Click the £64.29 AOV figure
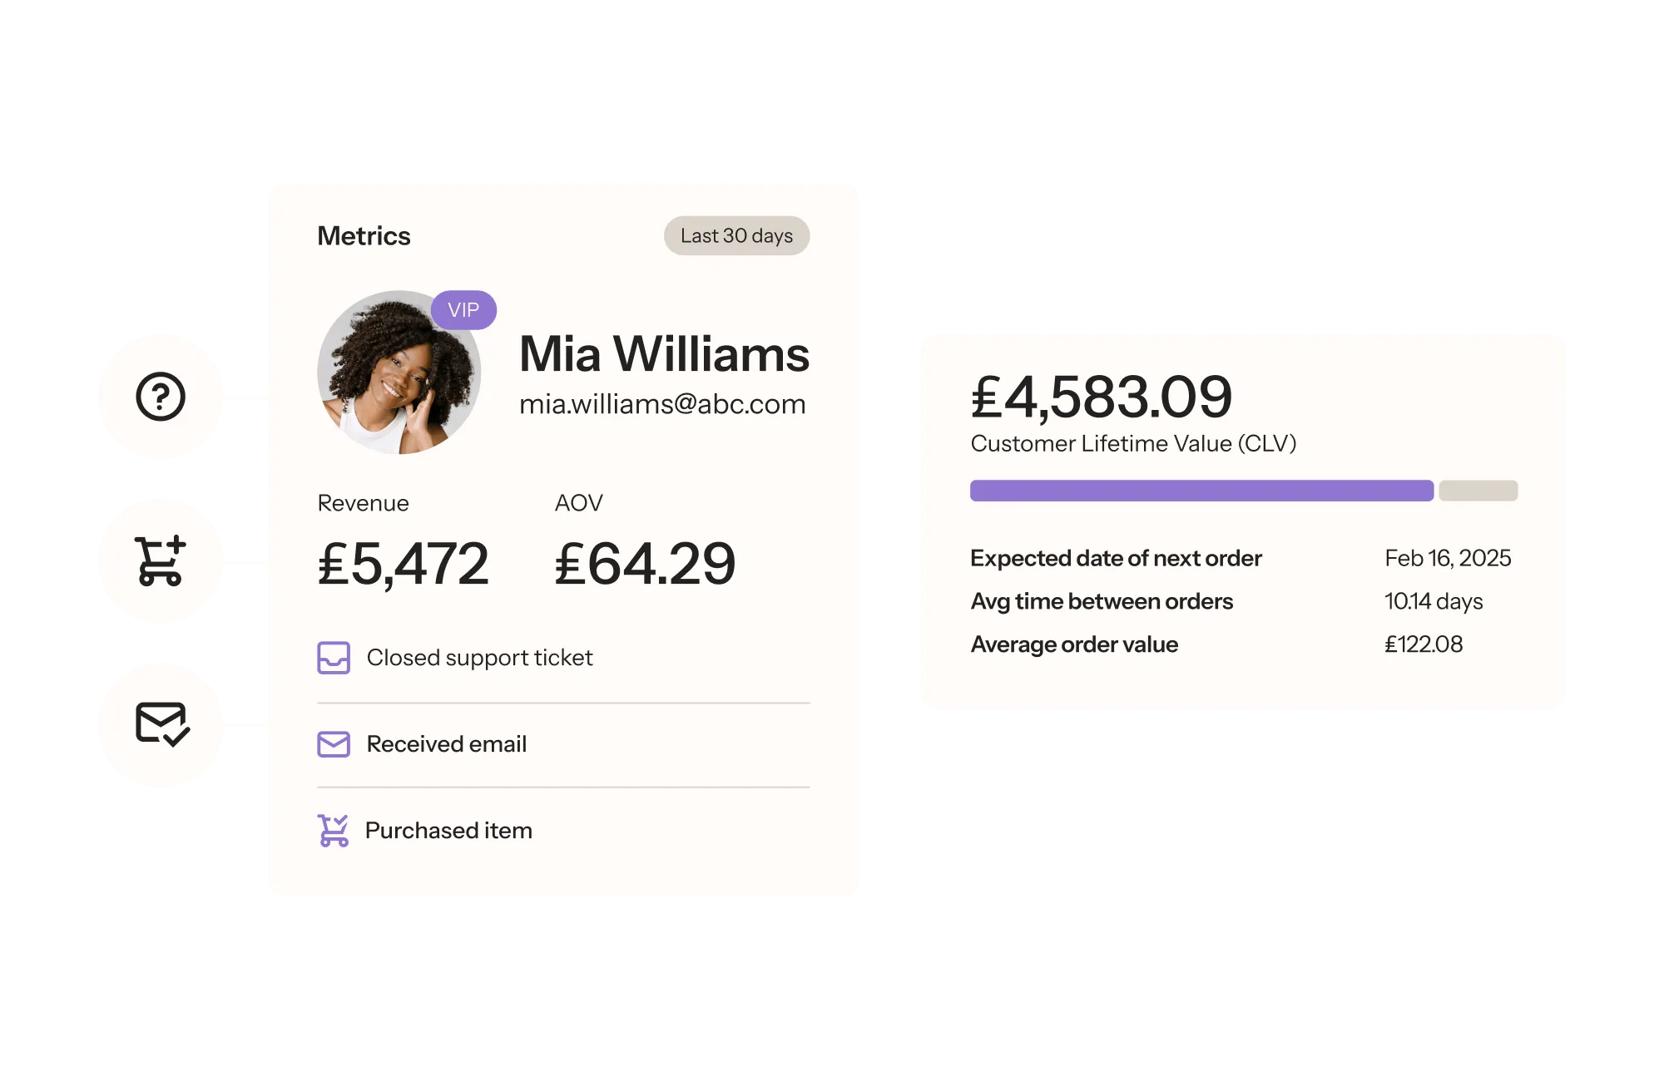 645,564
